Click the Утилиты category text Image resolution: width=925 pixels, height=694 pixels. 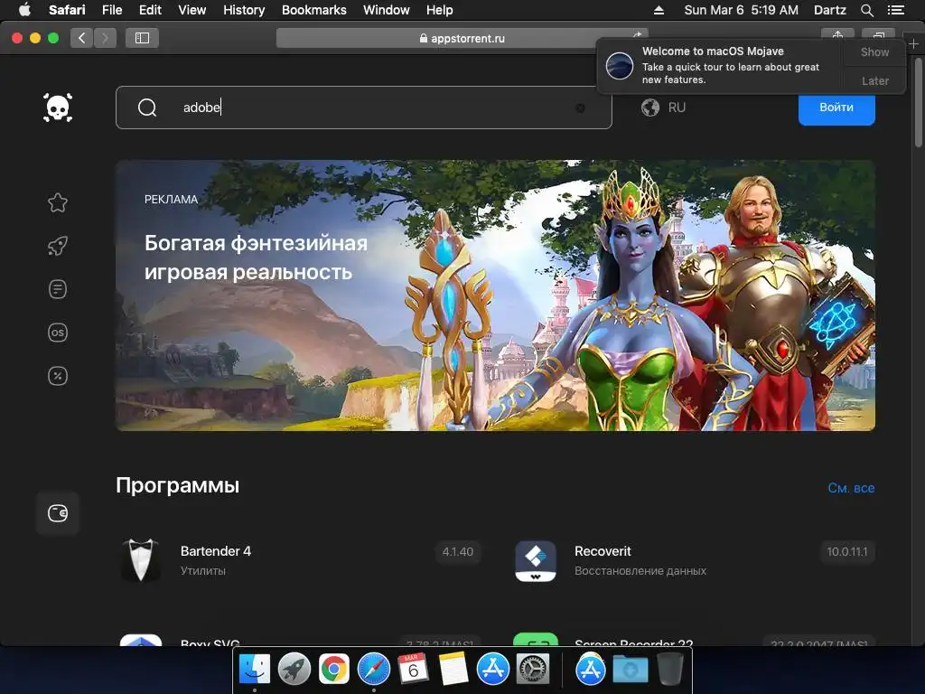(203, 571)
